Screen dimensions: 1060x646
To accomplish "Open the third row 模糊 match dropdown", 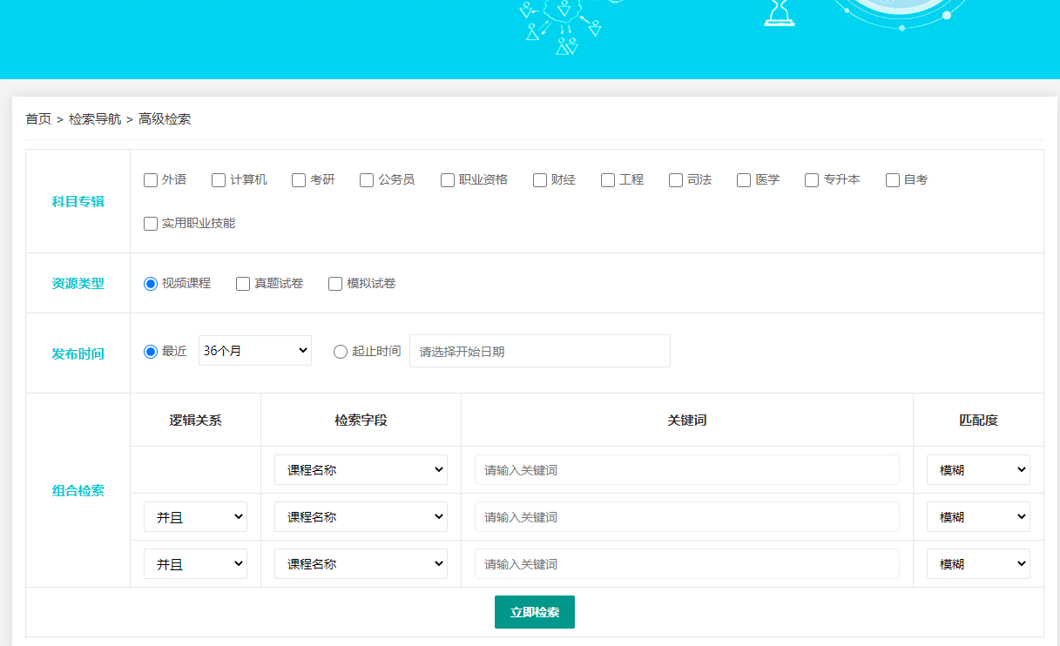I will [x=977, y=564].
